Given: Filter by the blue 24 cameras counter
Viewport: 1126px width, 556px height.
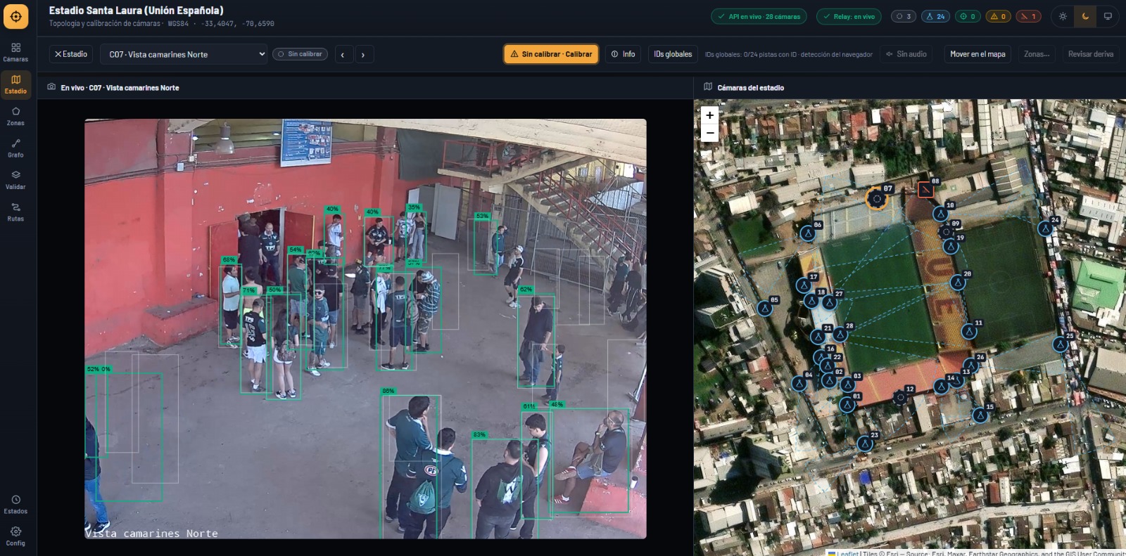Looking at the screenshot, I should [x=935, y=16].
